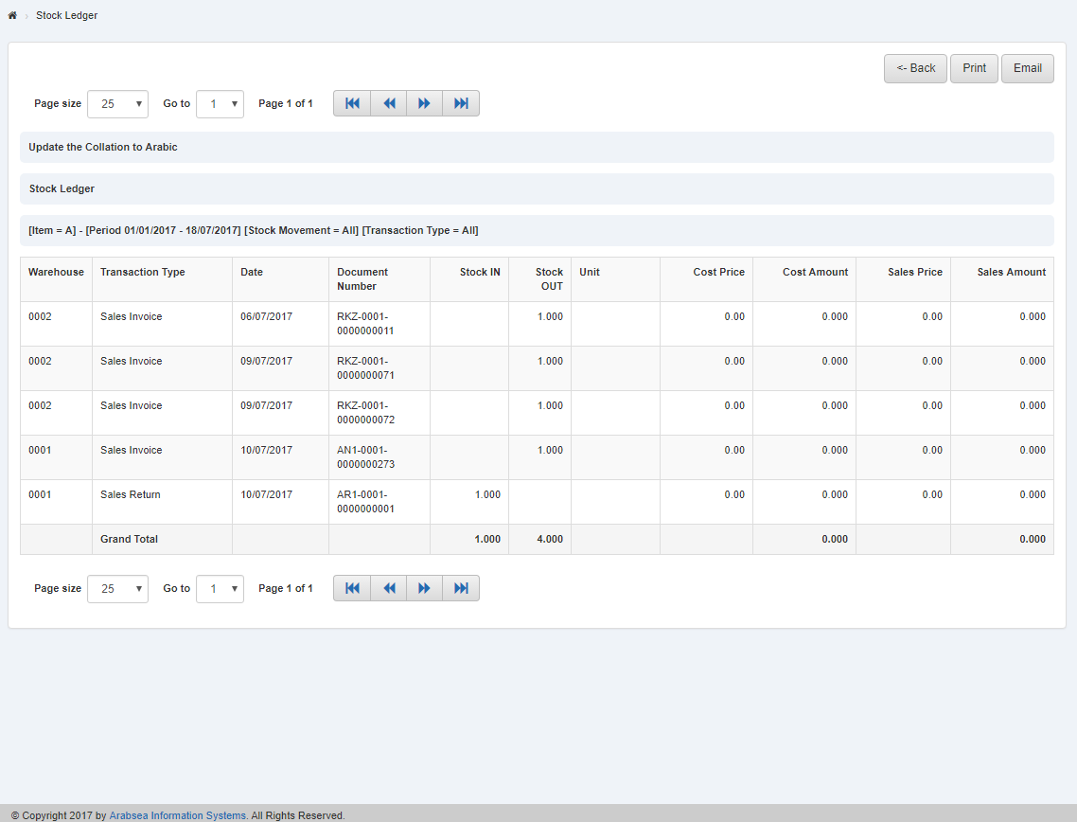1077x822 pixels.
Task: Click the Print button
Action: click(x=973, y=67)
